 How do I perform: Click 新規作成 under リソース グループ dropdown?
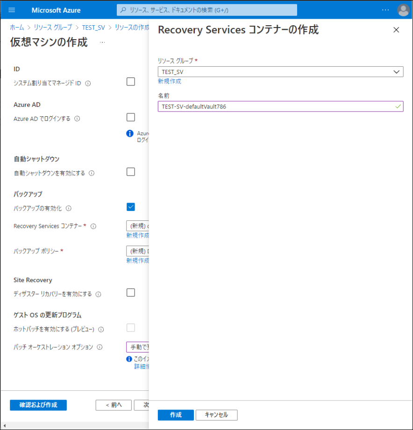pos(170,81)
